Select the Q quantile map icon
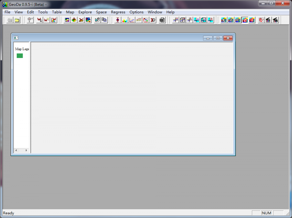The height and width of the screenshot is (218, 292). (x=224, y=20)
